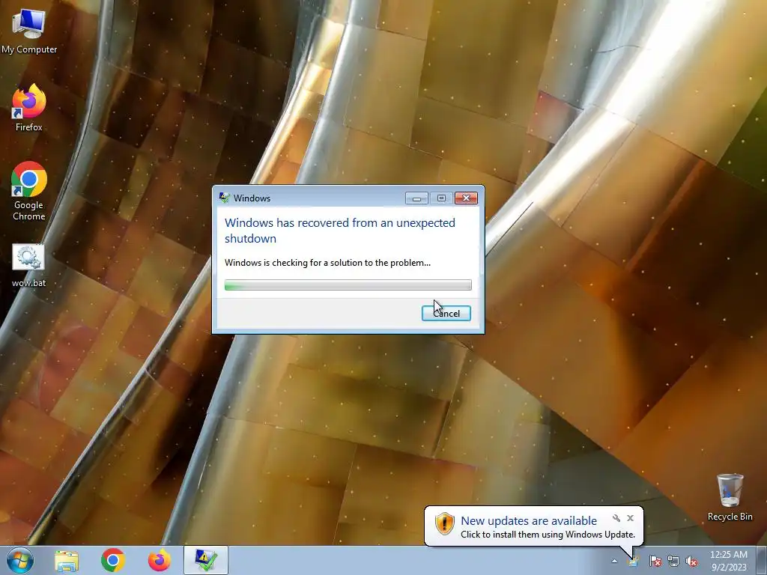This screenshot has width=767, height=575.
Task: Select the Google Chrome desktop shortcut
Action: click(x=29, y=191)
